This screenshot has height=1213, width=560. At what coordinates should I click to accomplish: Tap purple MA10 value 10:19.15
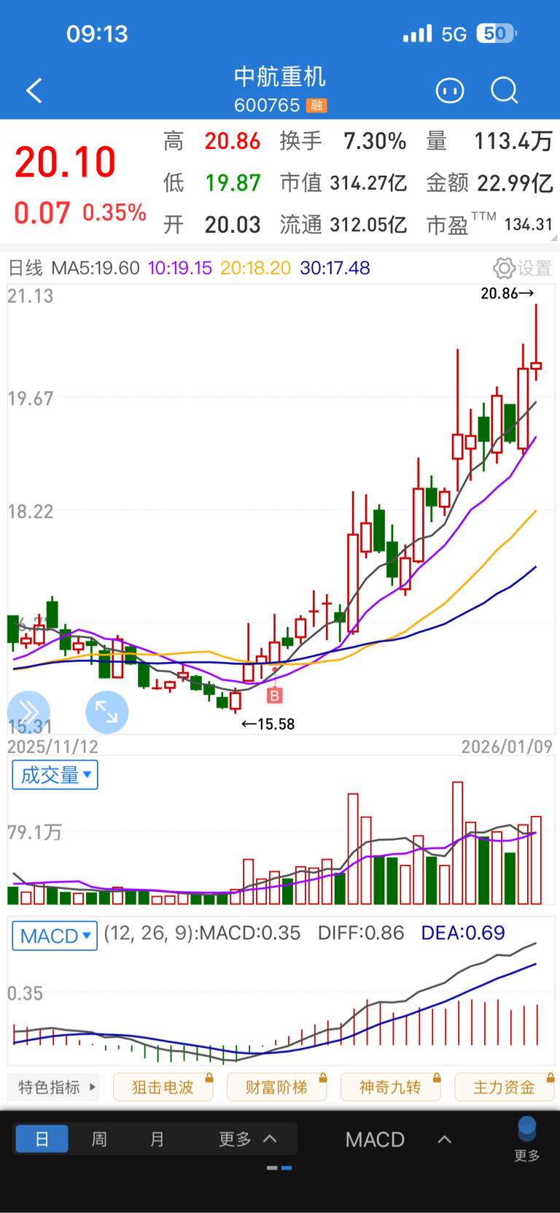180,268
